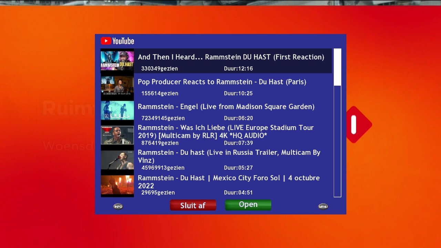Click the list scrollbar thumb

[x=337, y=67]
